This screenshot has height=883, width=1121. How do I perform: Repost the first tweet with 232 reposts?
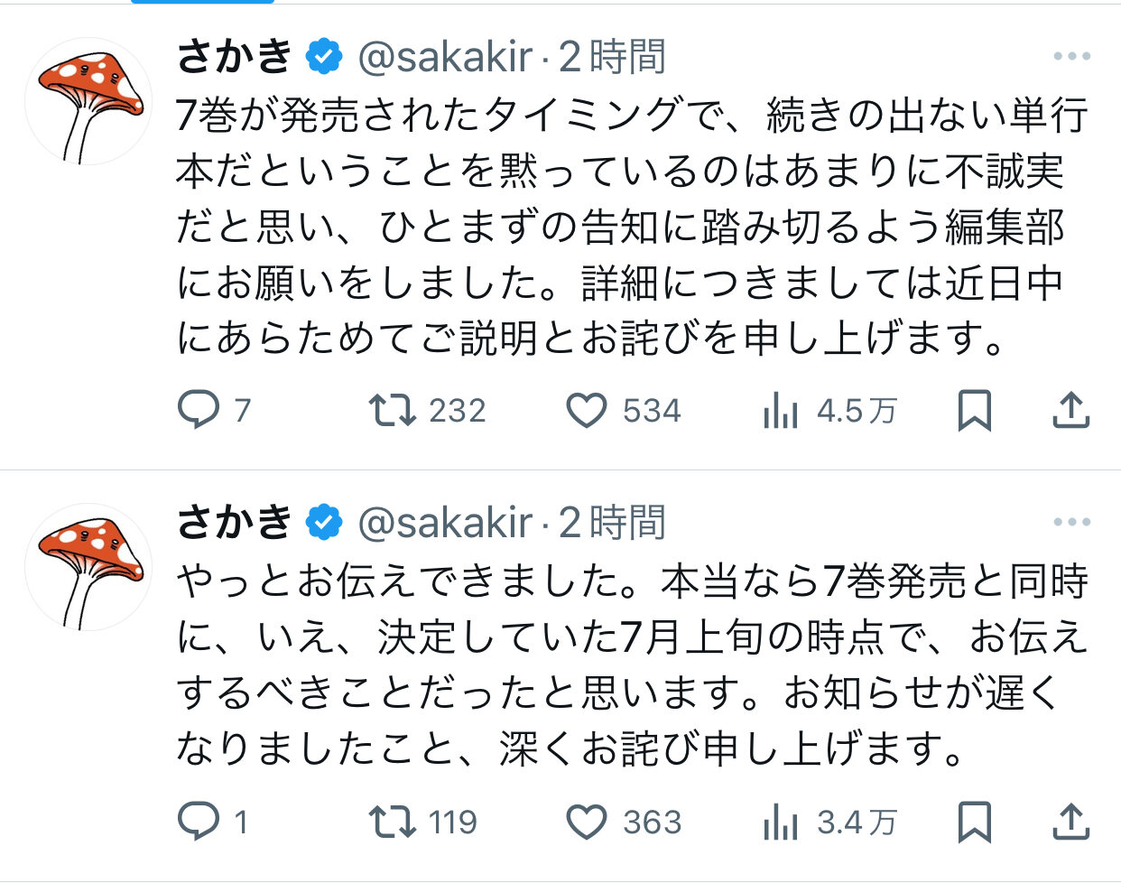(393, 411)
